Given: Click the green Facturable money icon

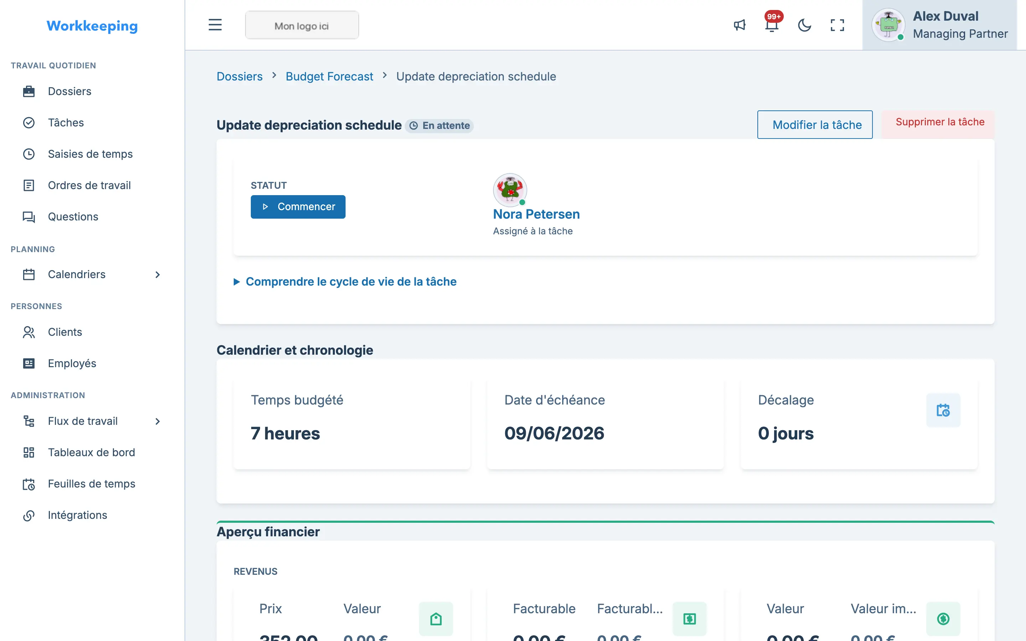Looking at the screenshot, I should (x=689, y=619).
